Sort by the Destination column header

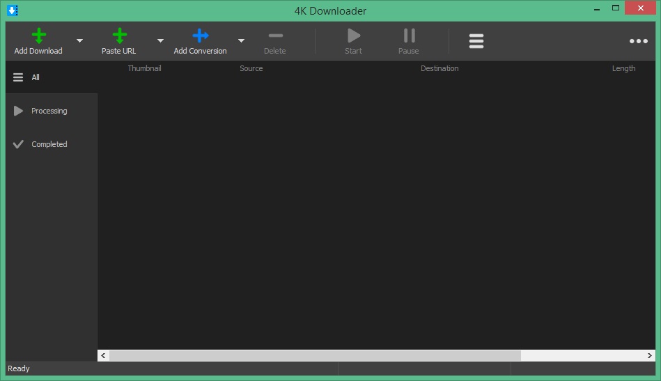440,68
